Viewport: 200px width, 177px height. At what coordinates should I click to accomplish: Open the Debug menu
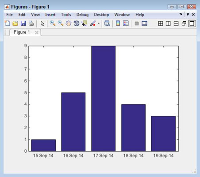coord(82,15)
